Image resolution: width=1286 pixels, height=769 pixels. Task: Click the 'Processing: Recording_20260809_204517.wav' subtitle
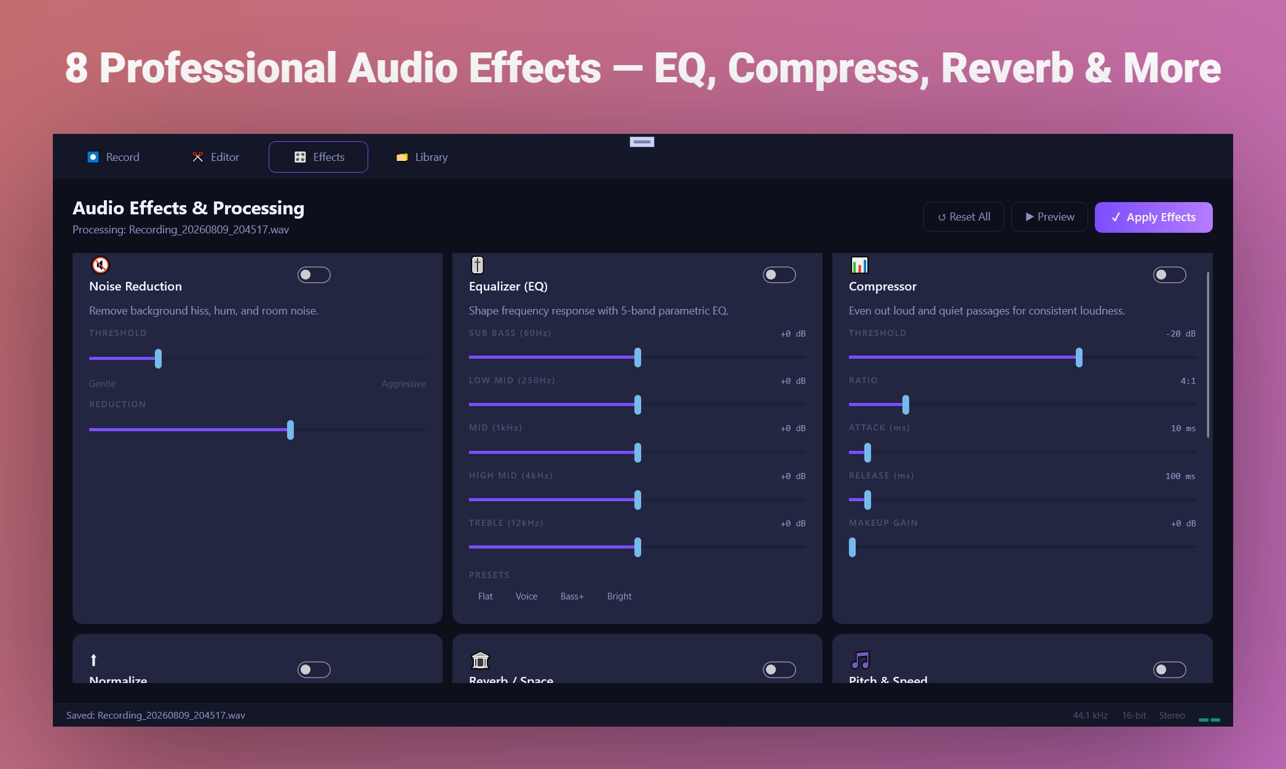coord(181,230)
